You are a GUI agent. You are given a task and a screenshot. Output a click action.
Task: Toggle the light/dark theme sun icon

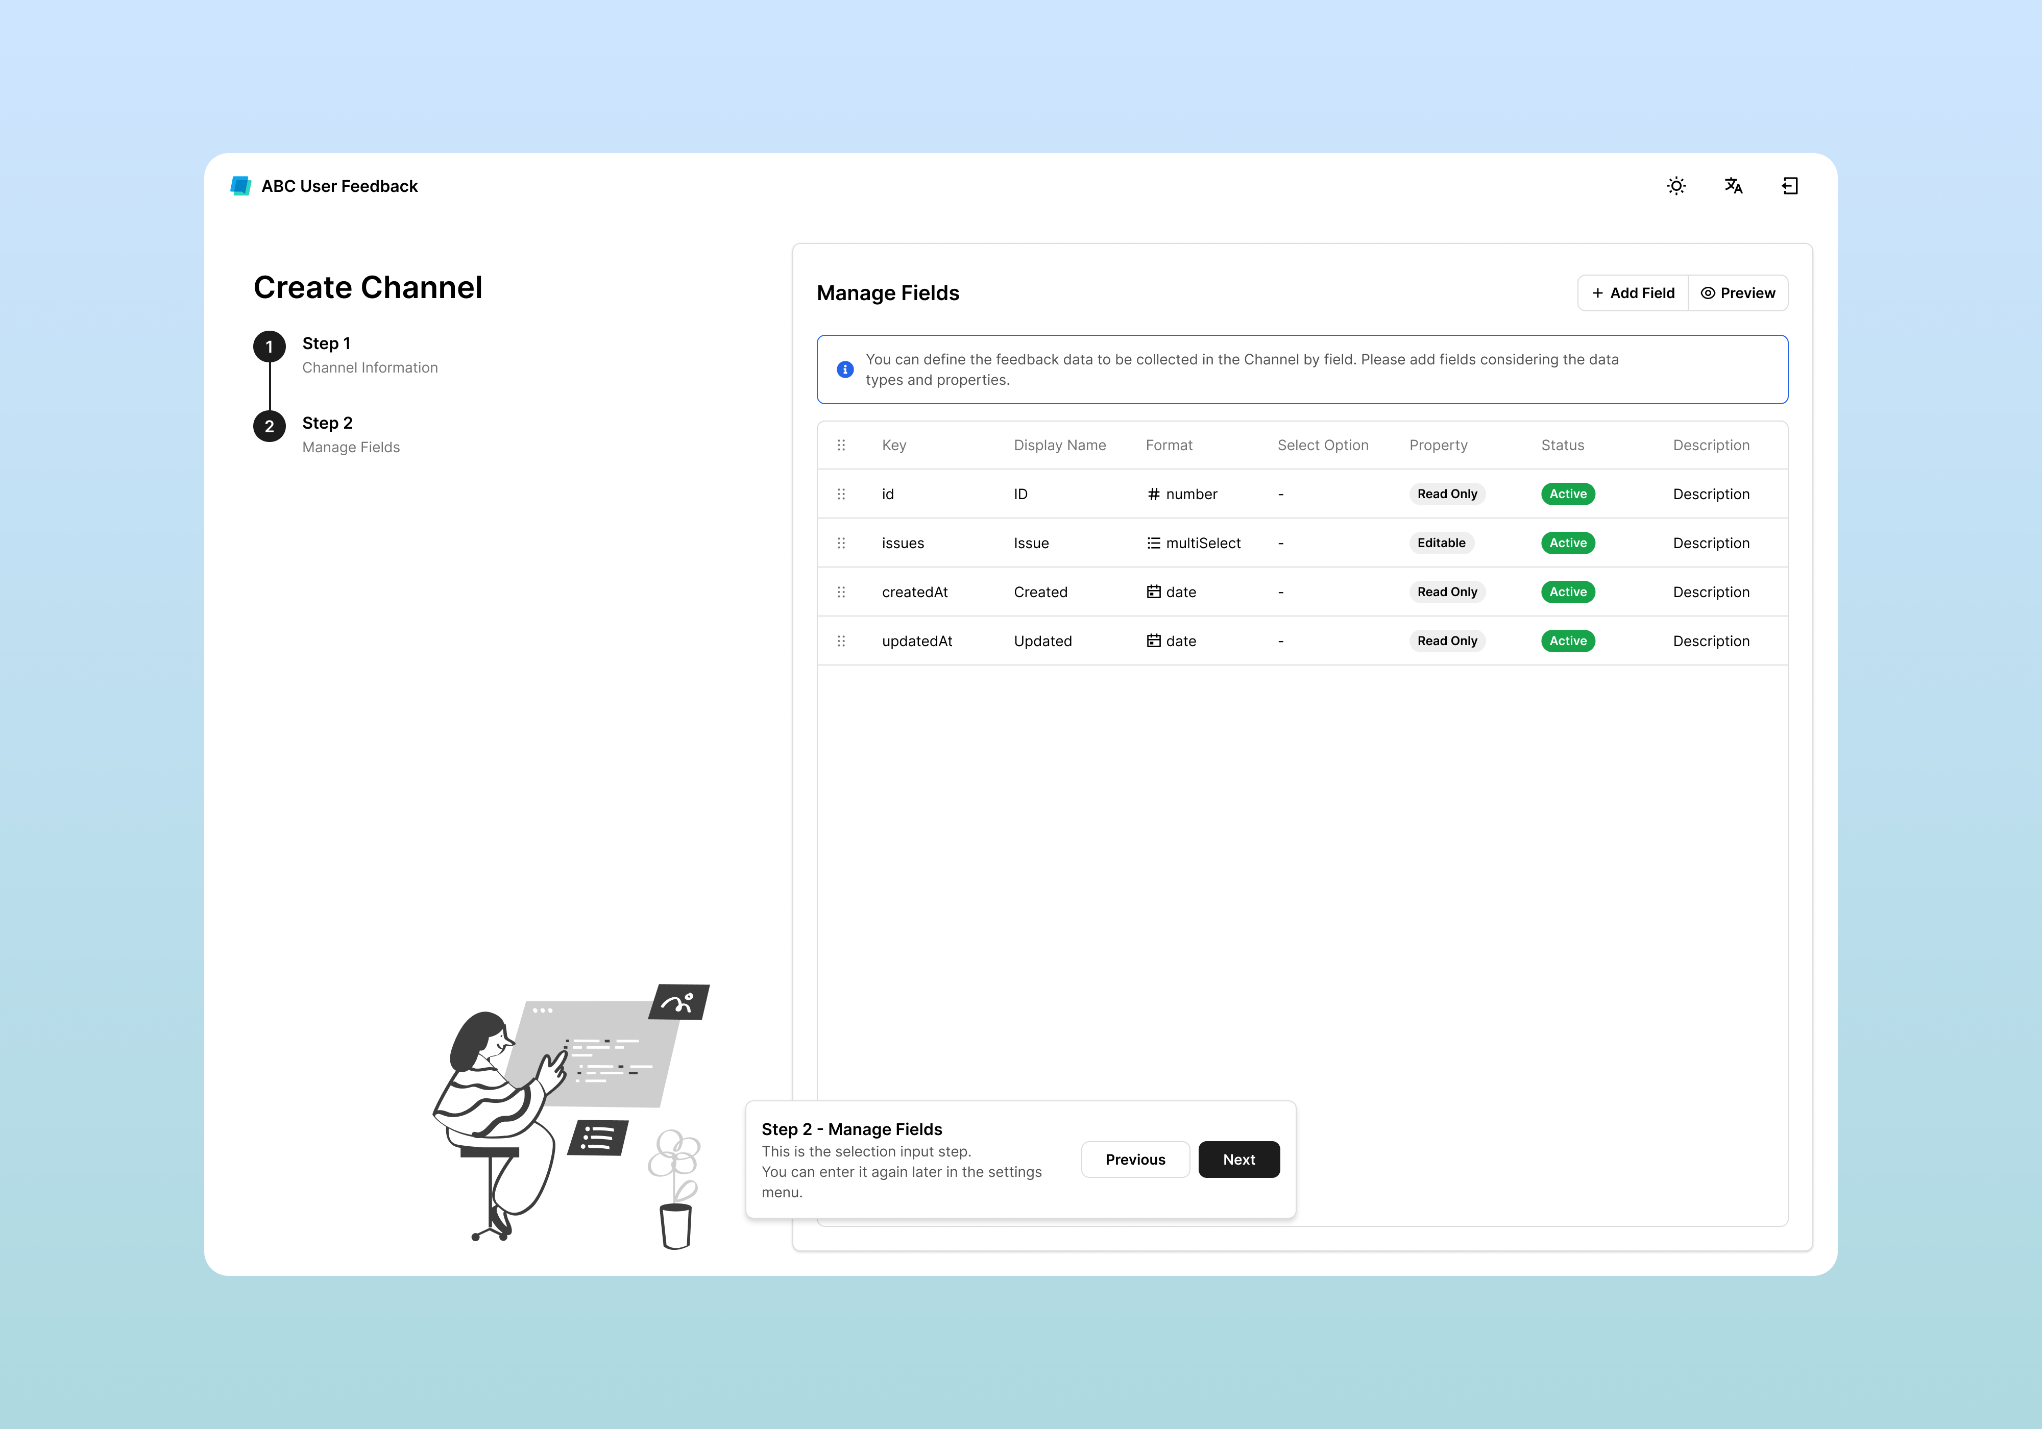click(x=1675, y=186)
